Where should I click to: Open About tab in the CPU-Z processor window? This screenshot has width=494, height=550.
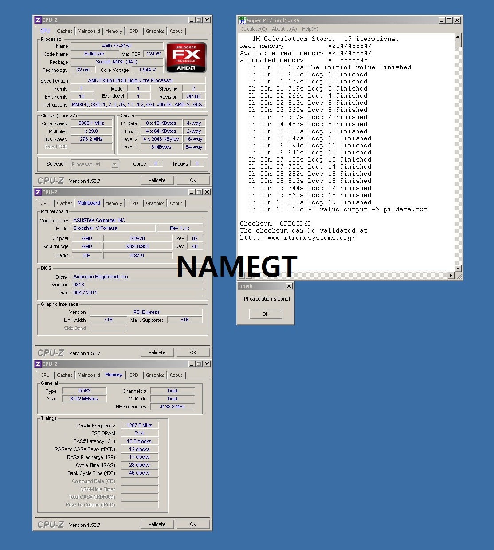point(176,31)
